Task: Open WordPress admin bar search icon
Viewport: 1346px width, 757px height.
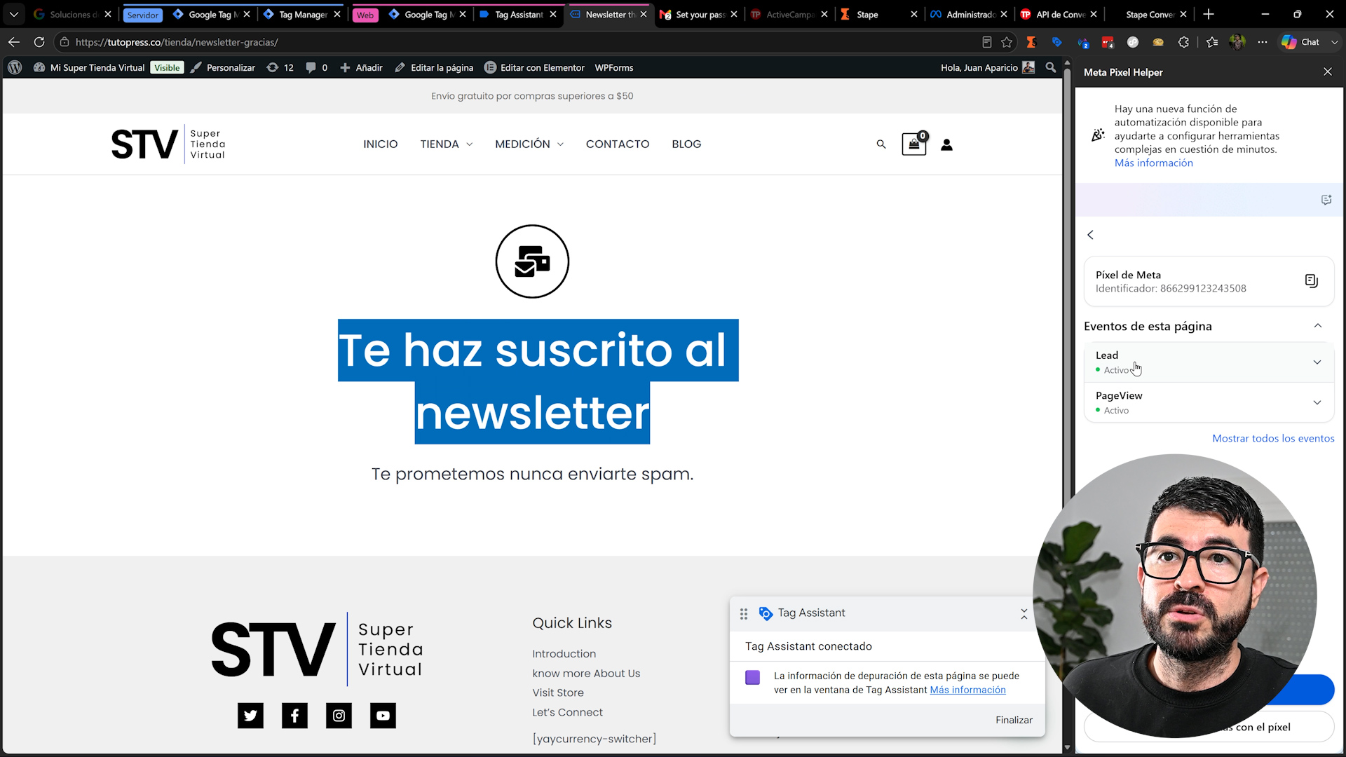Action: coord(1050,67)
